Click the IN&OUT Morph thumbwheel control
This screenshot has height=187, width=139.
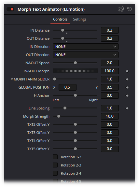(x=75, y=71)
